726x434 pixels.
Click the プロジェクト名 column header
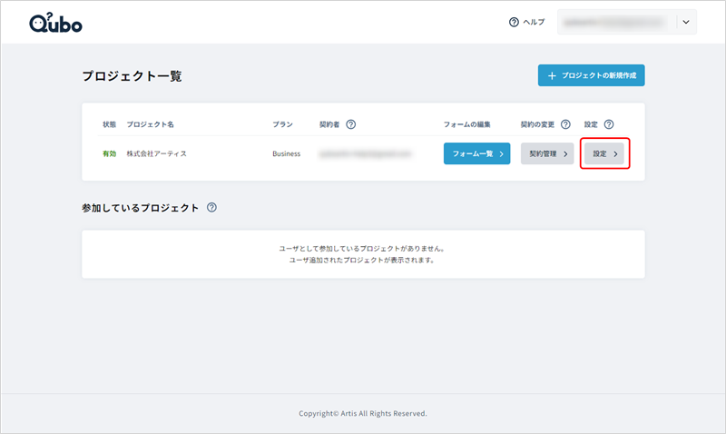pos(148,124)
